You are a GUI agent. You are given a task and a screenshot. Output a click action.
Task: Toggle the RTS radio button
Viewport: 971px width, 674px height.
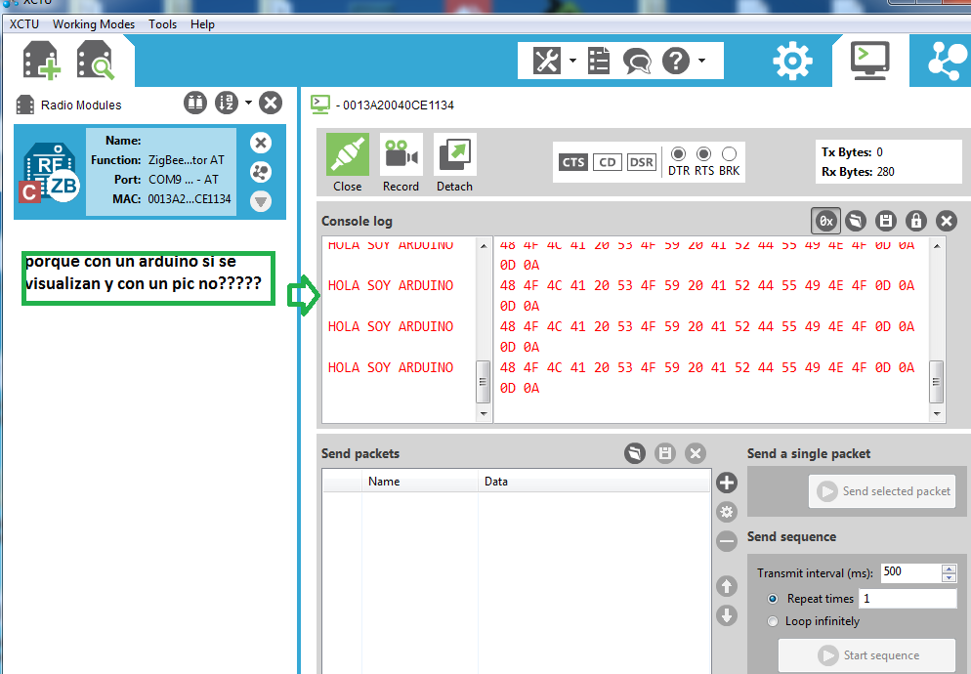coord(704,153)
